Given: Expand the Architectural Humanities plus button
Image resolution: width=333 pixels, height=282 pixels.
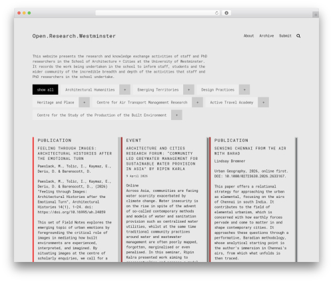Looking at the screenshot, I should tap(125, 89).
